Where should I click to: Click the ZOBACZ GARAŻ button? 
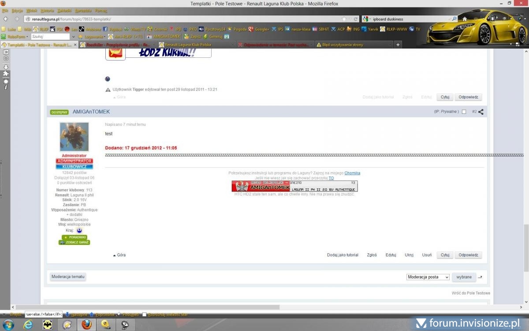tap(74, 242)
